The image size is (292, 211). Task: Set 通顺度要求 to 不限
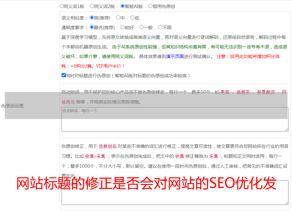[160, 27]
